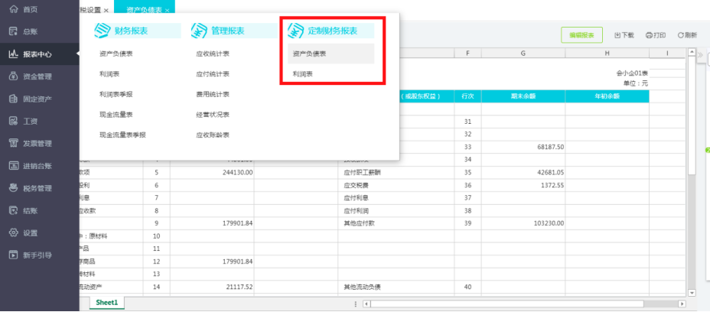This screenshot has width=710, height=312.
Task: Open the 费用统计表 report
Action: [x=213, y=94]
